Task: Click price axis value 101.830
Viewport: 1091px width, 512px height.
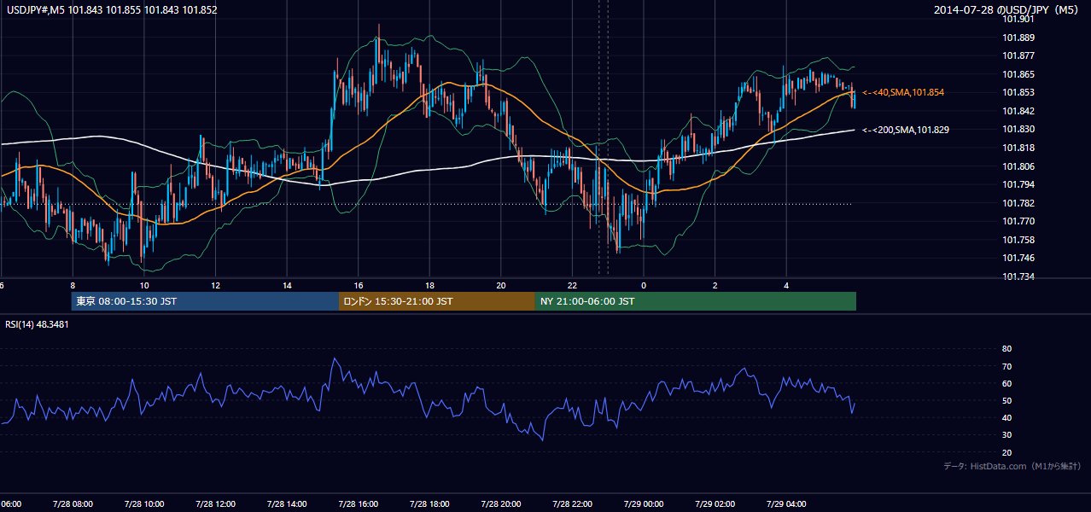Action: tap(1018, 129)
